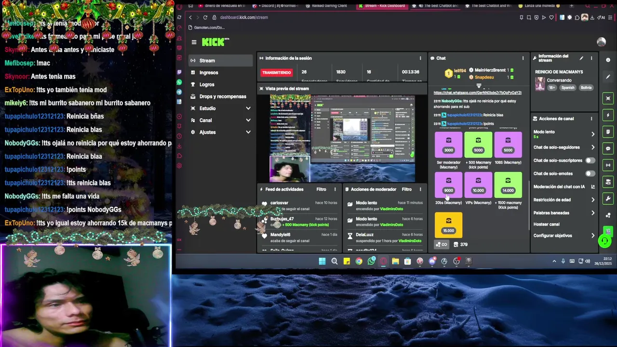Open Feed de actividades options menu

335,189
